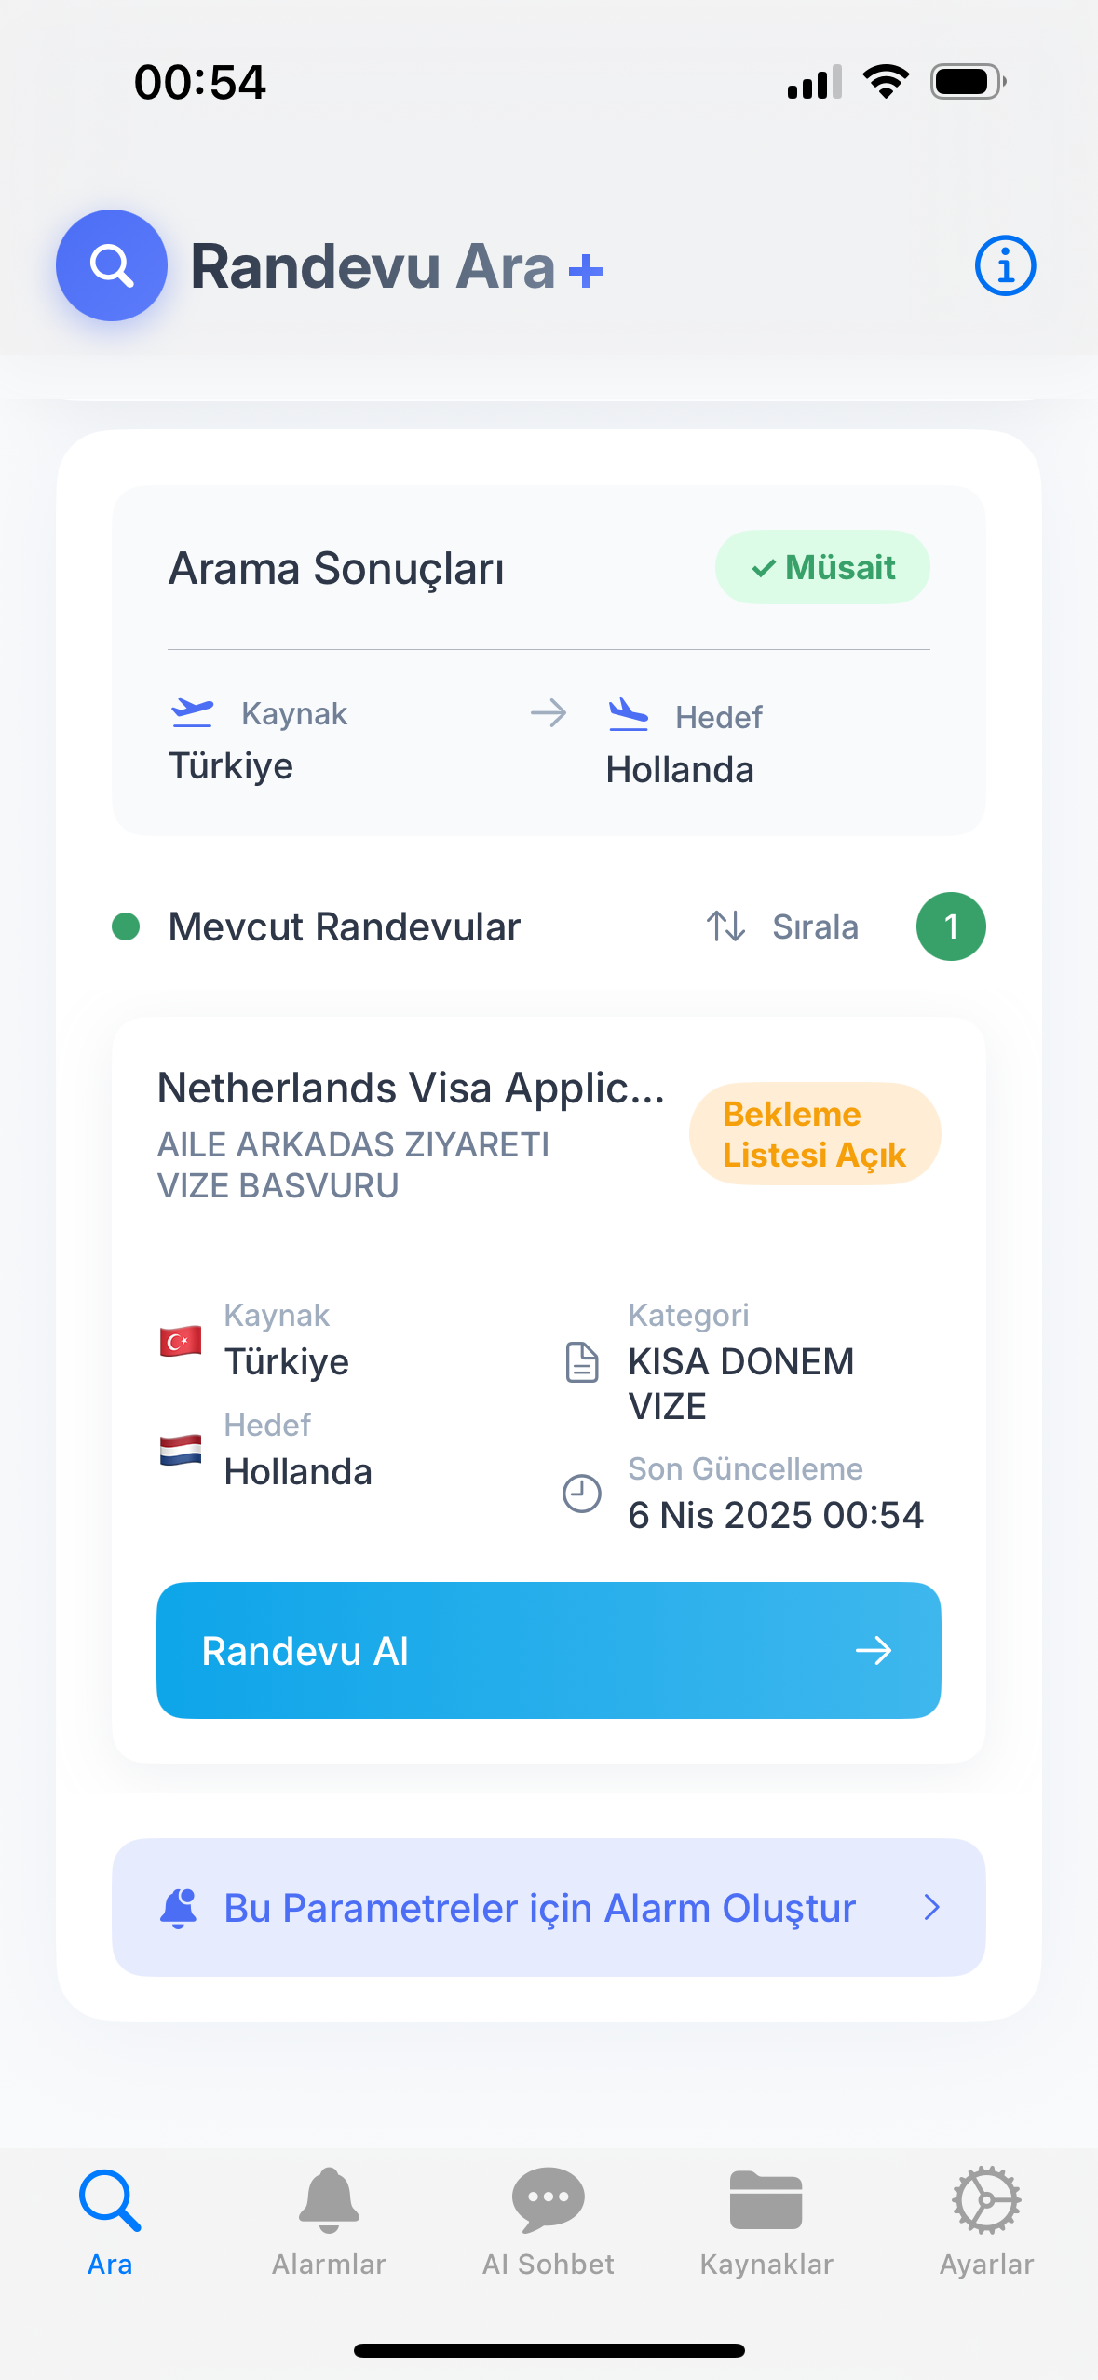Tap the landing plane icon beside Hedef

629,715
